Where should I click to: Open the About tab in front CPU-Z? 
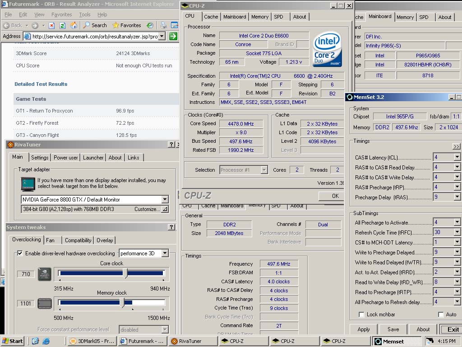300,17
